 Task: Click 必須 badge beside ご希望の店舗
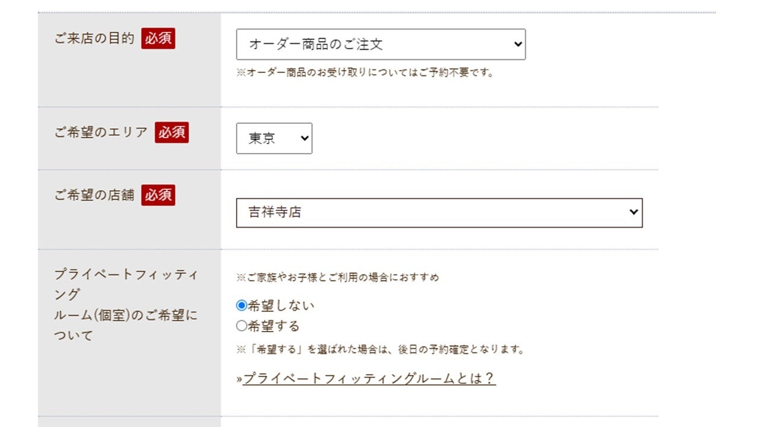pyautogui.click(x=158, y=195)
